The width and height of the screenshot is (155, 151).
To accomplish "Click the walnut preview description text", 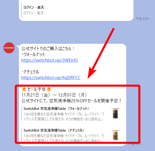I will (x=64, y=117).
